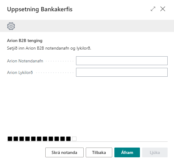The image size is (174, 164).
Task: Click the greyed-out Ljúka button
Action: point(155,152)
